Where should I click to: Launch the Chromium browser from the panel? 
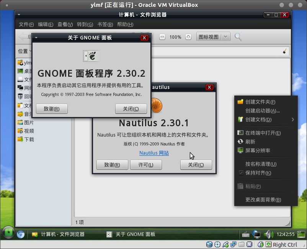(21, 234)
